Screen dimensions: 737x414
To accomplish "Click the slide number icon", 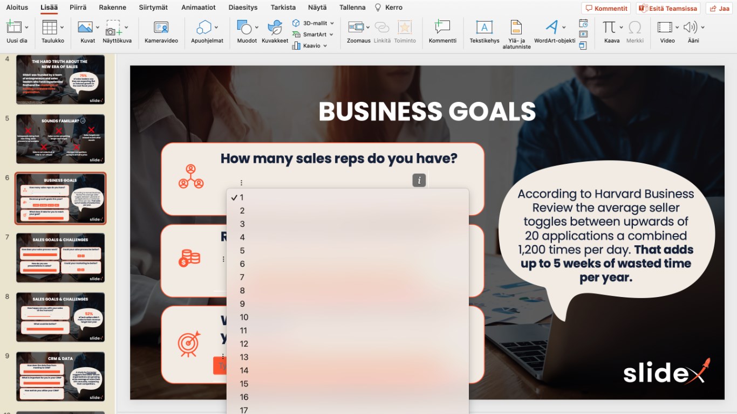I will [x=583, y=34].
